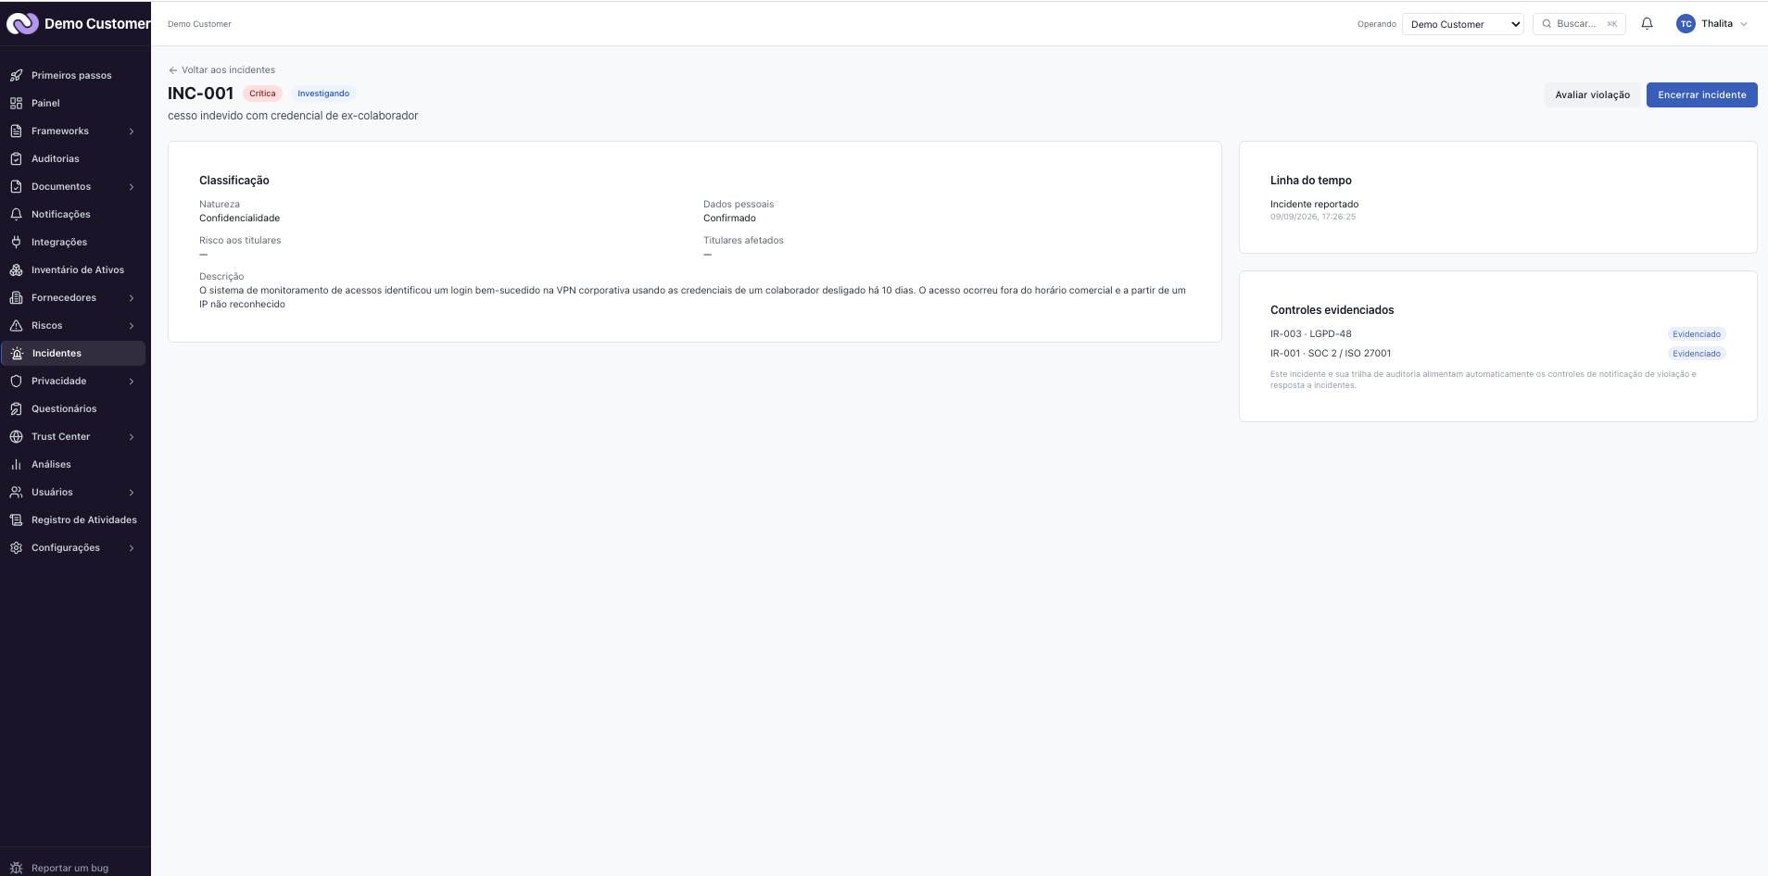The width and height of the screenshot is (1768, 876).
Task: Click the IR-001 · SOC 2 / ISO 27001 text
Action: point(1331,353)
